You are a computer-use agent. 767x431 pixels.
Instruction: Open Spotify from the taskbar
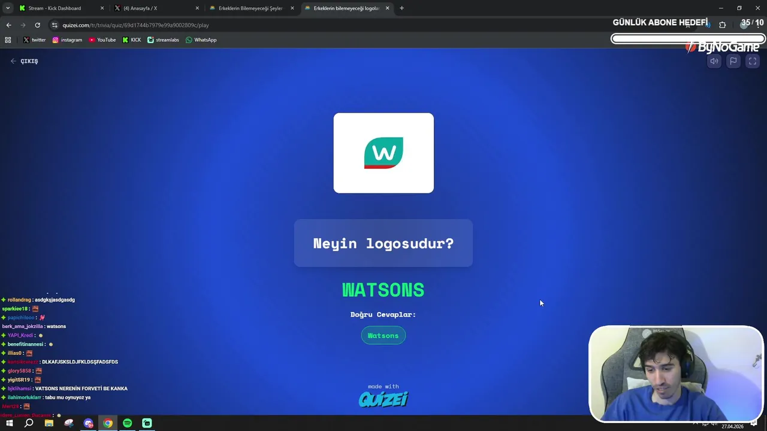[127, 423]
